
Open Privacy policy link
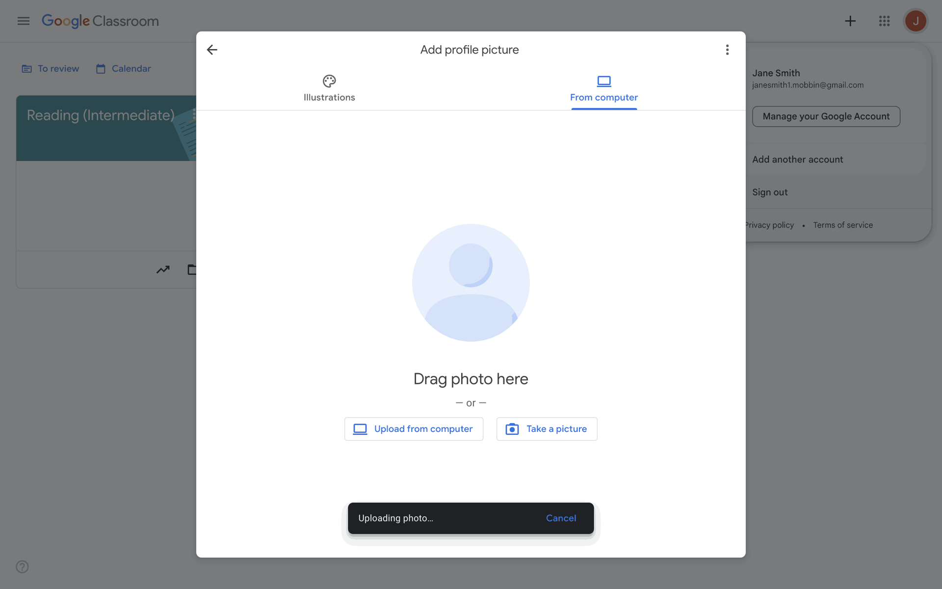(769, 225)
